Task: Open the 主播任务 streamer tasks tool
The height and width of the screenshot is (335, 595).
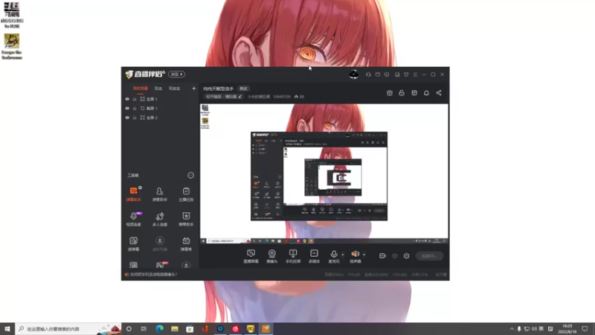Action: coord(186,194)
